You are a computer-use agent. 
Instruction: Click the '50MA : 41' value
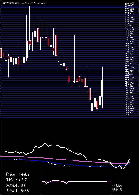pos(16,185)
